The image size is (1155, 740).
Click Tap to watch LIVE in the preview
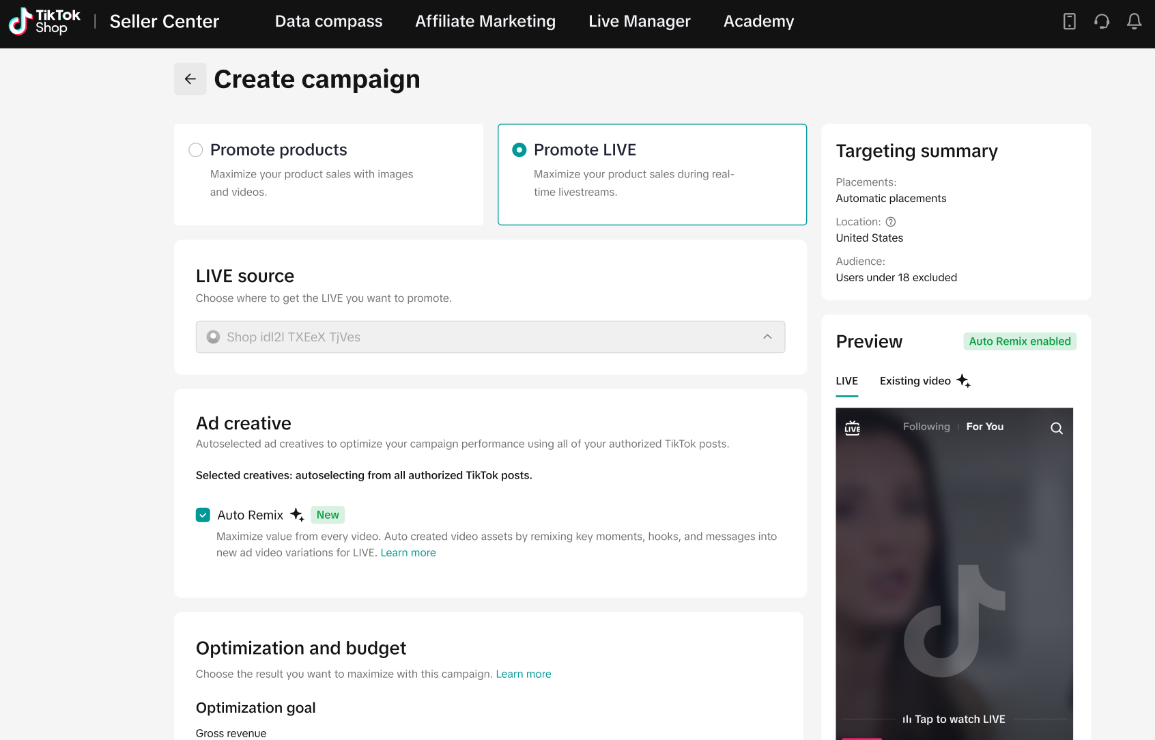click(954, 720)
